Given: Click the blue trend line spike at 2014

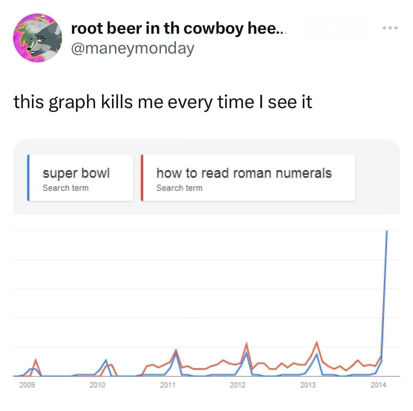Looking at the screenshot, I should pos(387,257).
